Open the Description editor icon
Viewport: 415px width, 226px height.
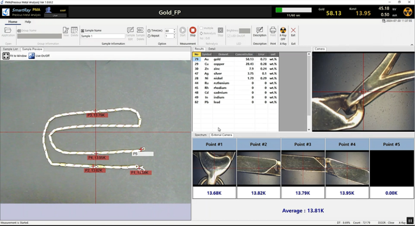coord(260,32)
